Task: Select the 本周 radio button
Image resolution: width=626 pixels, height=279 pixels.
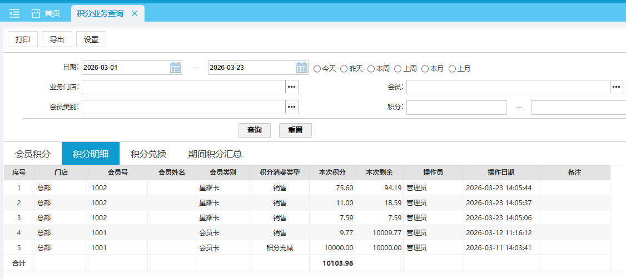Action: point(371,69)
